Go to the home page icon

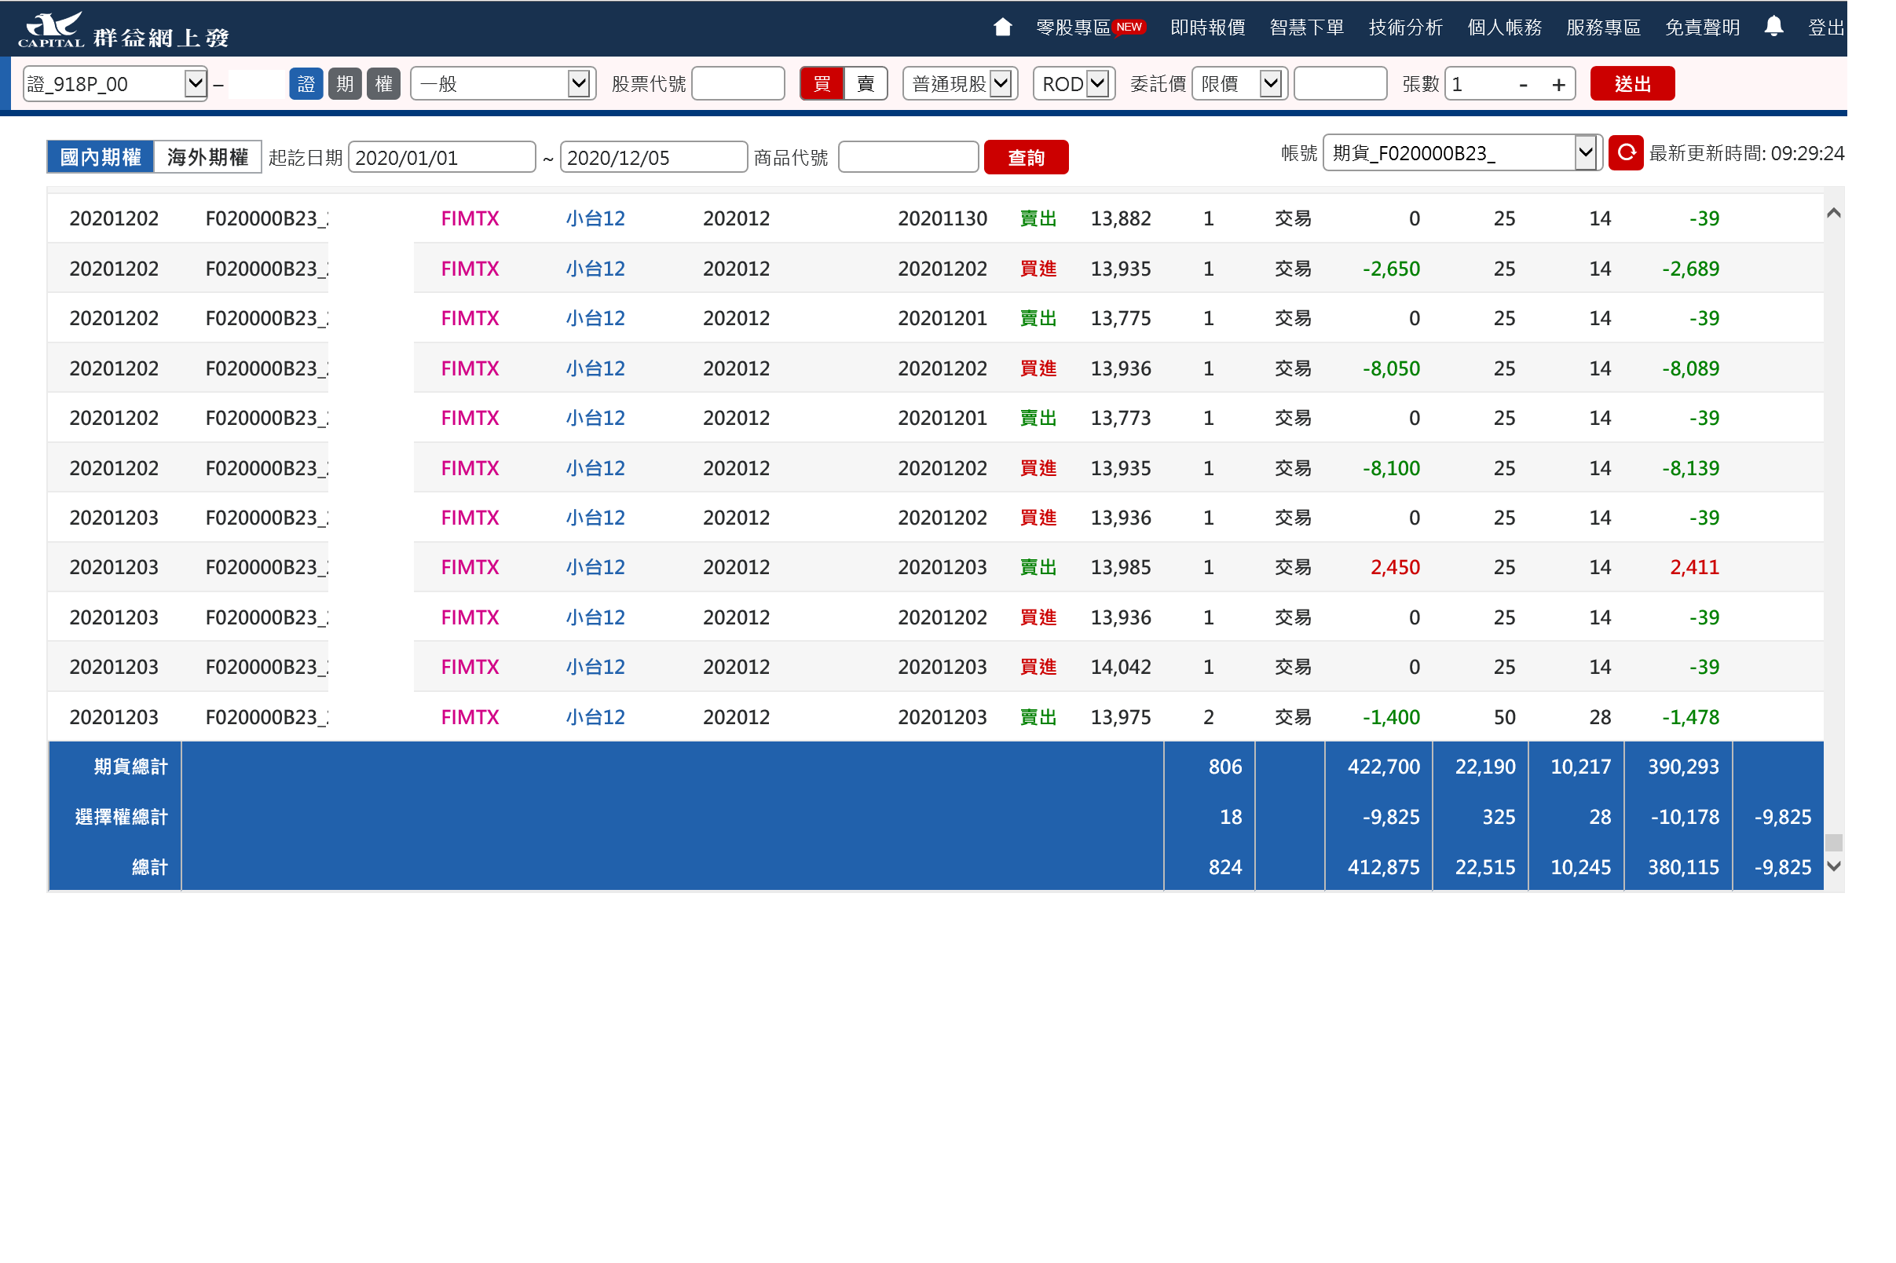tap(1002, 27)
